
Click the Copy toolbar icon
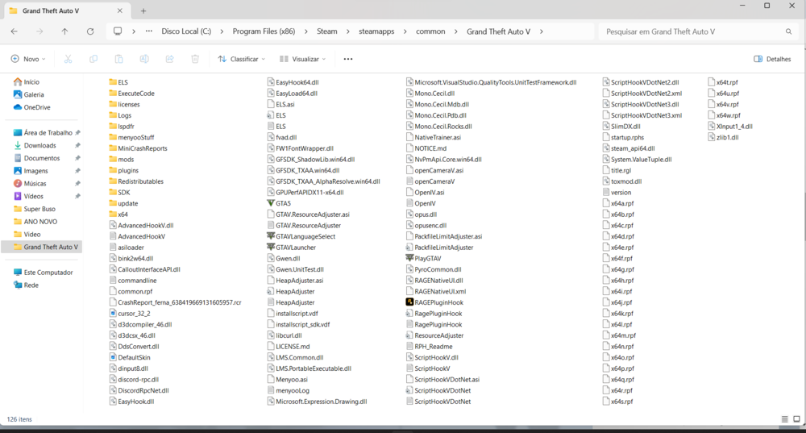(x=93, y=59)
